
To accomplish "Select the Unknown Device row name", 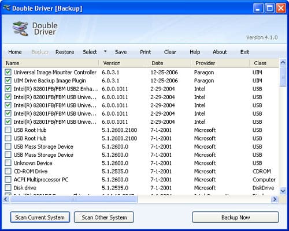I will pos(33,163).
